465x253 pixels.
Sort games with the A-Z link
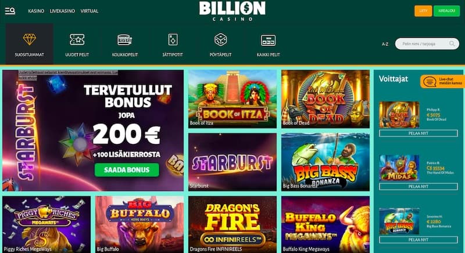[385, 44]
